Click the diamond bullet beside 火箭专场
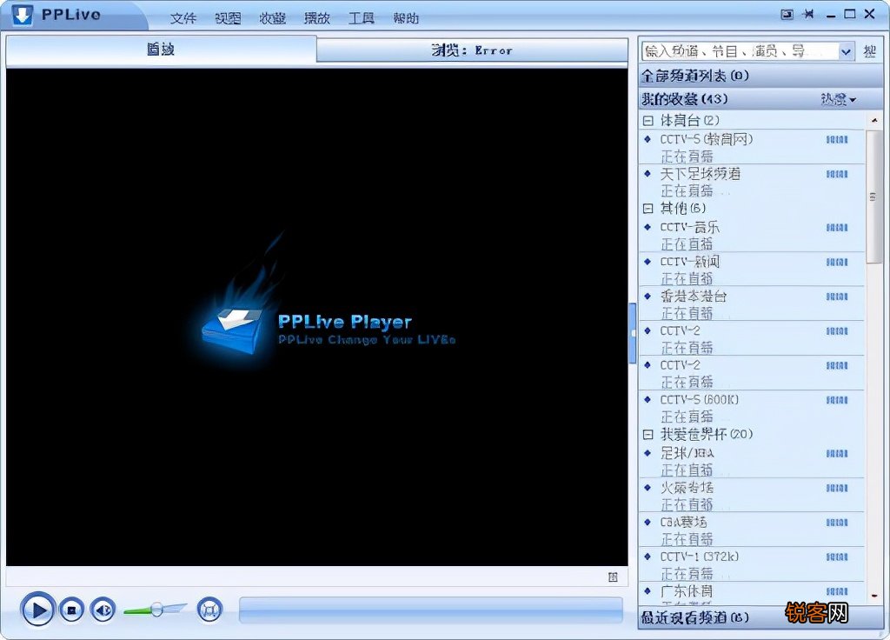 tap(648, 487)
